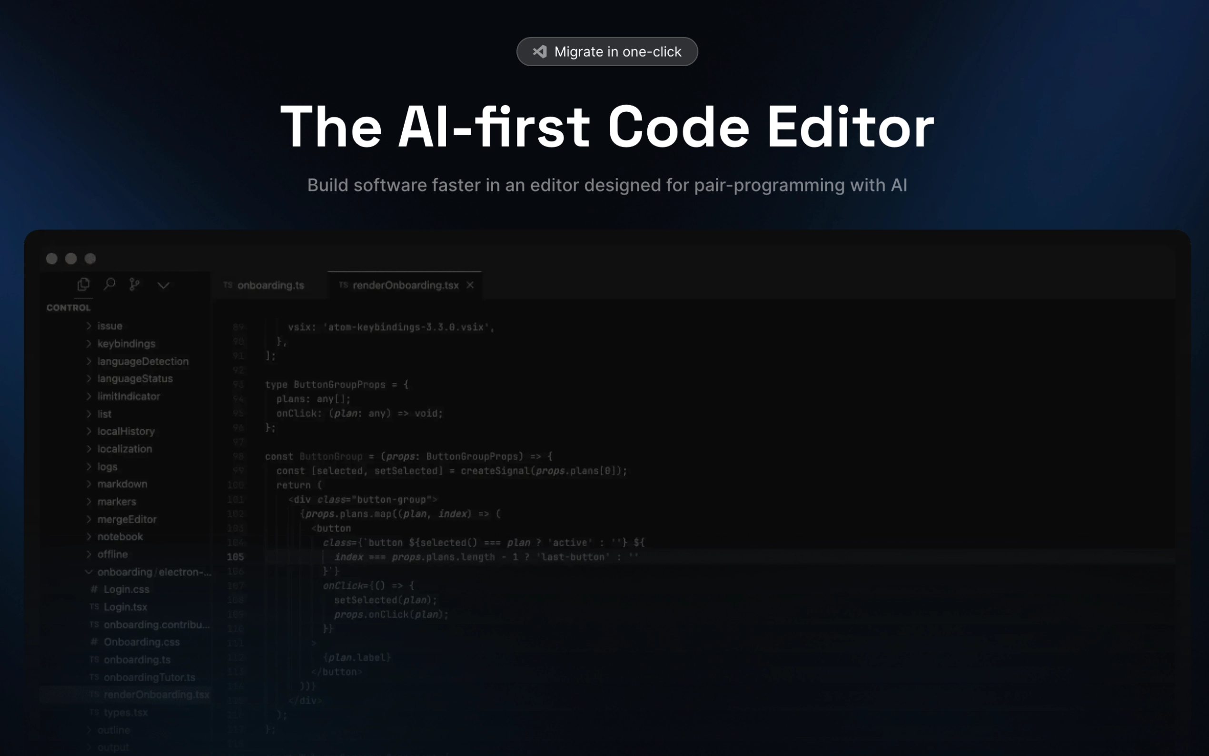Open onboardingTutor.ts in file tree
The width and height of the screenshot is (1209, 756).
click(x=149, y=677)
